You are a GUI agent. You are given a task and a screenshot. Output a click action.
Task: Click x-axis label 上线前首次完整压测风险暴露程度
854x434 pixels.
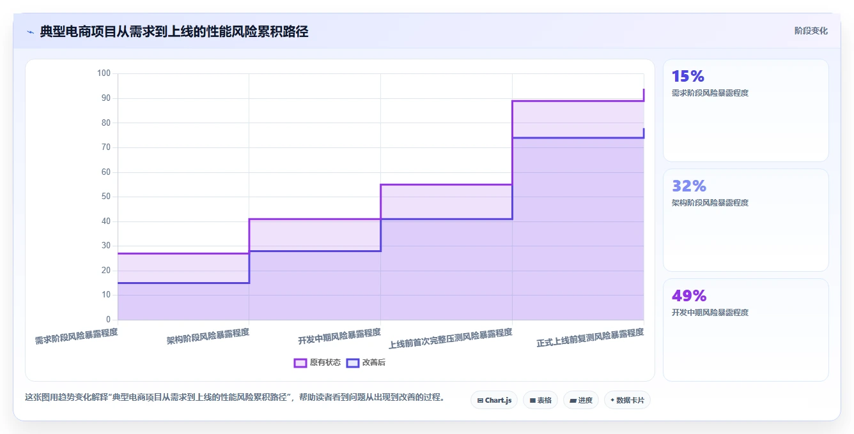point(451,339)
